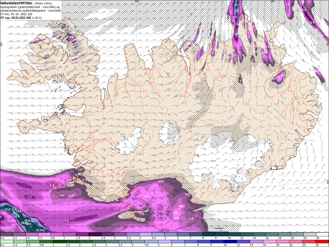Click the 0.8 value on the map
This screenshot has width=329, height=247.
click(146, 197)
